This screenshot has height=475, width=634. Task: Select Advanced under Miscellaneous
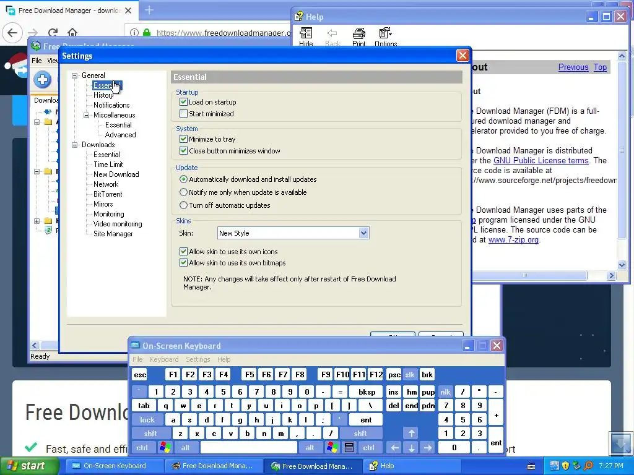[x=121, y=135]
